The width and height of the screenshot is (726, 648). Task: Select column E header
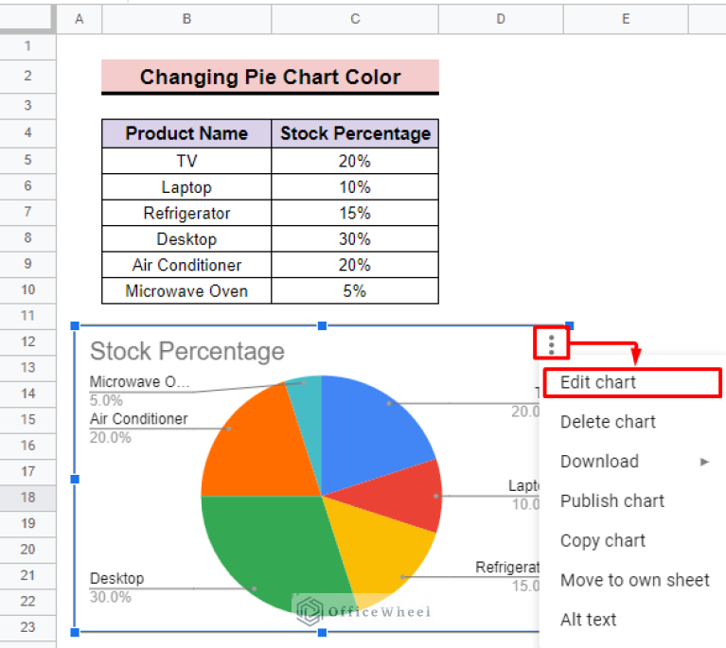(x=626, y=19)
